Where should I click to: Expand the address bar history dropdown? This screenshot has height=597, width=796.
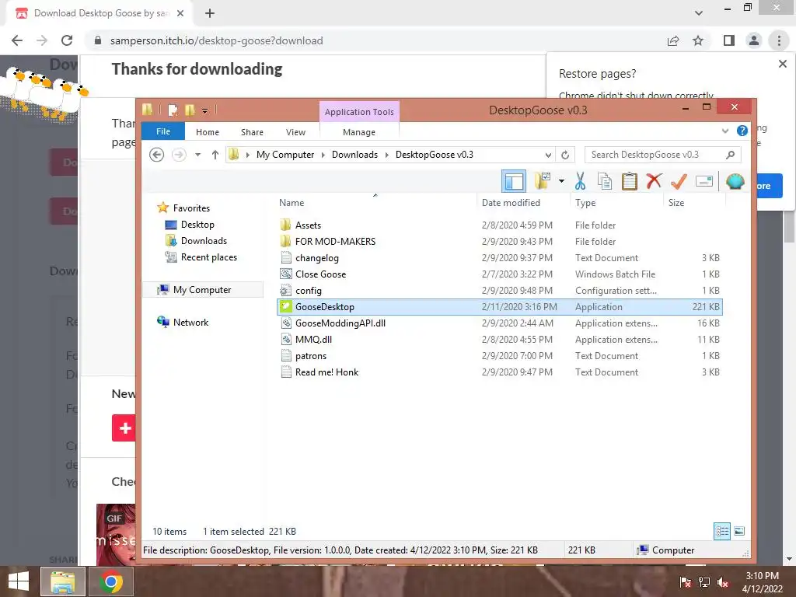(x=548, y=155)
